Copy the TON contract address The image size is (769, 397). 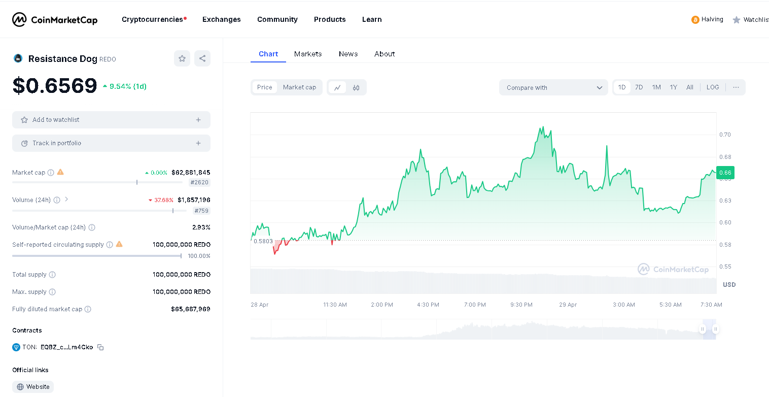[x=100, y=347]
